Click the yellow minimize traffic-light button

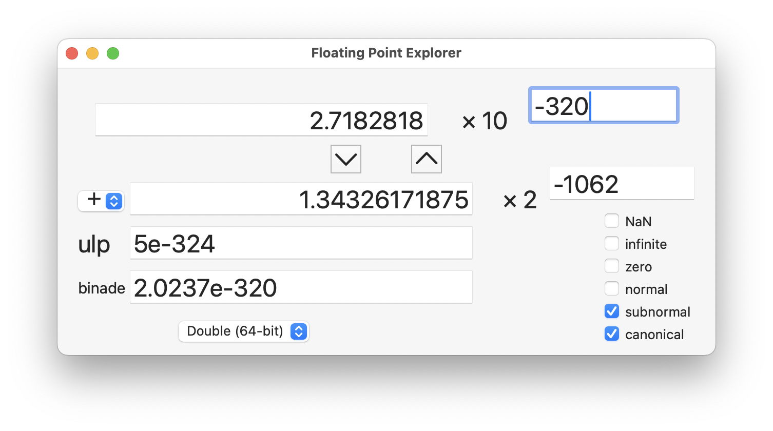tap(92, 53)
